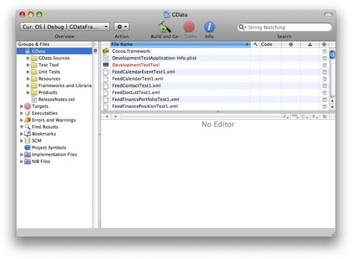
Task: Click the Targets bullseye icon
Action: [27, 106]
